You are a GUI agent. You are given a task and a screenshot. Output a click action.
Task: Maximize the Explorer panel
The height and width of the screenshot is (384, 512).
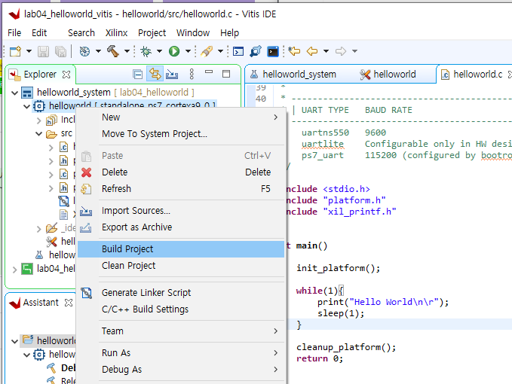click(x=226, y=74)
